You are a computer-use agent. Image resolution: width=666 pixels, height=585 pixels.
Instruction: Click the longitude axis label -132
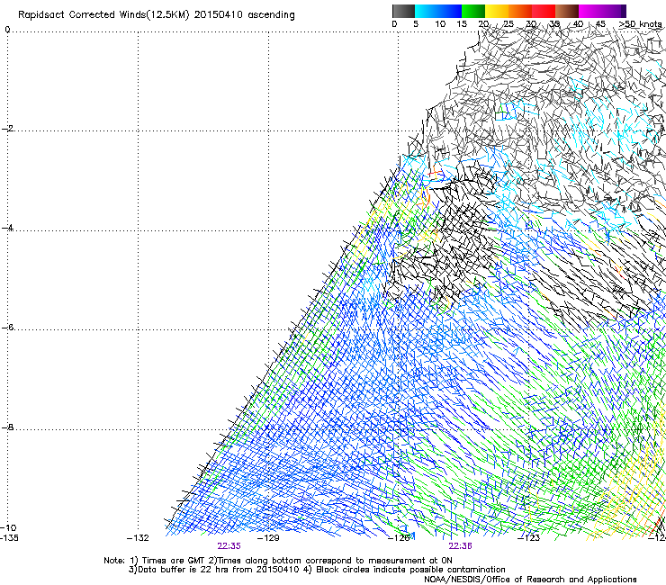(138, 538)
